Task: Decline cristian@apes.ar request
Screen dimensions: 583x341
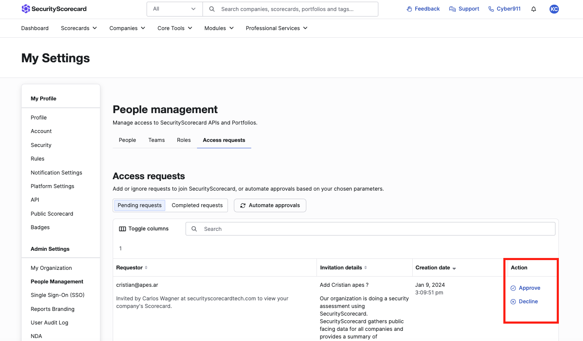Action: (524, 302)
